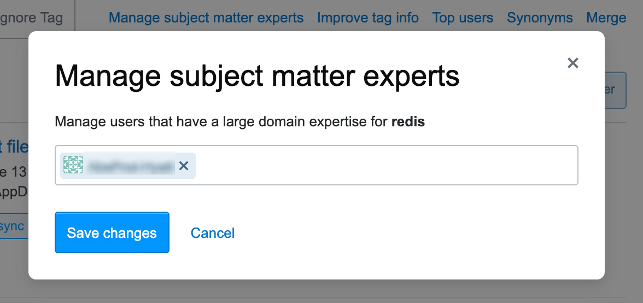Focus the experts input field's empty area

point(383,165)
